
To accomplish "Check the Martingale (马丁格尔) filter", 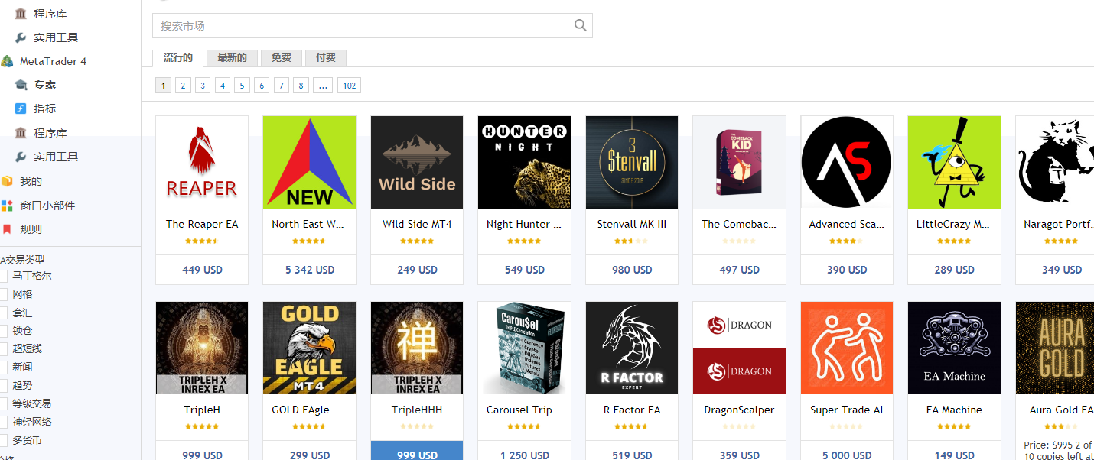I will point(4,276).
